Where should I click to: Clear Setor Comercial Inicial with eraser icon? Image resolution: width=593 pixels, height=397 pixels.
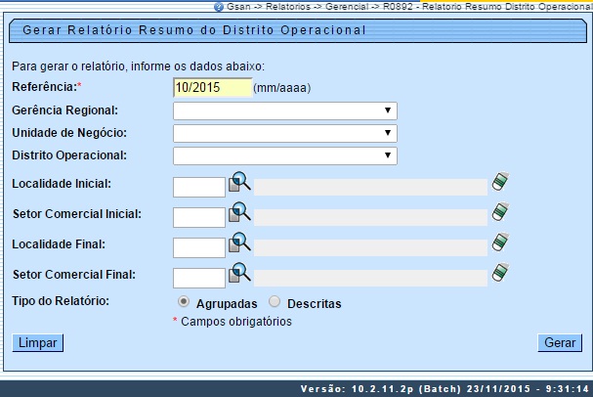(x=501, y=213)
